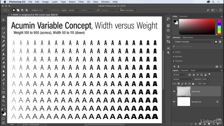Select the Eraser tool
Viewport: 224px width, 126px height.
3,63
